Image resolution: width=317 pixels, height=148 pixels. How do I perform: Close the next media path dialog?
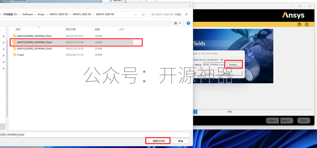coord(242,53)
